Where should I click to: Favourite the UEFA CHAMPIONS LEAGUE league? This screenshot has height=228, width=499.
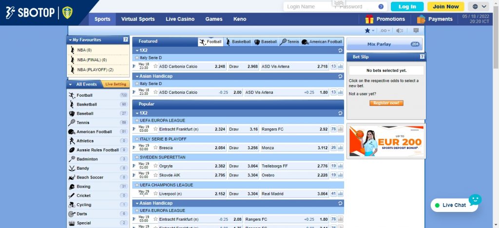[137, 185]
